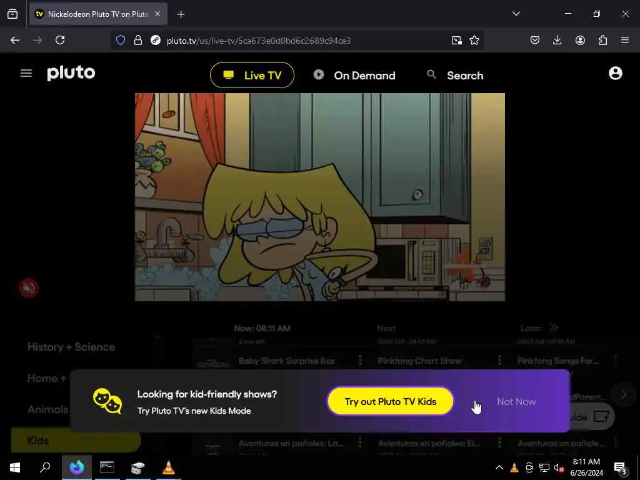Open options for Pinkfong Songs For...
640x480 pixels.
point(616,361)
